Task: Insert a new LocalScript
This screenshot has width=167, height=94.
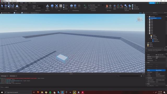Action: click(135, 7)
